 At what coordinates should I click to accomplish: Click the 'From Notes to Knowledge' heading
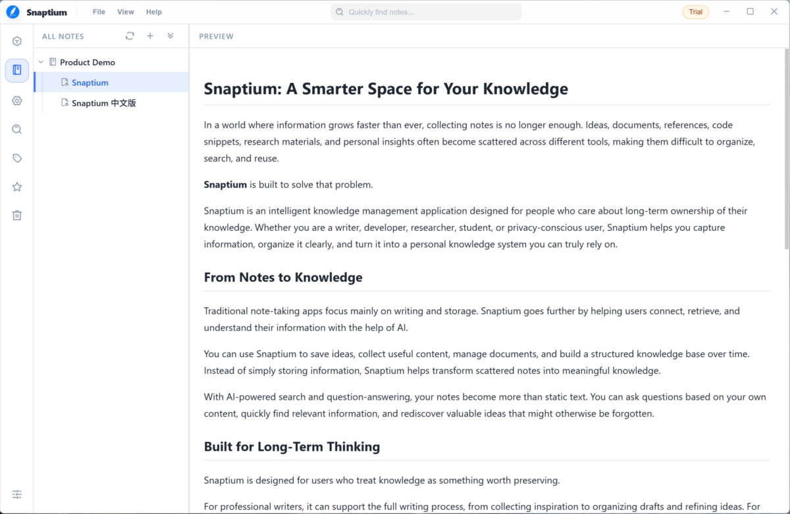point(283,277)
